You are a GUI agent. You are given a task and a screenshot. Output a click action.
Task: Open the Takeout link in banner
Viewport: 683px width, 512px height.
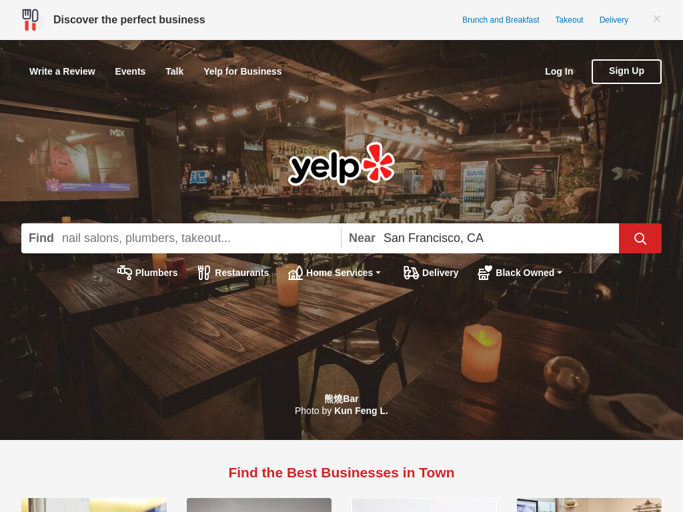569,20
